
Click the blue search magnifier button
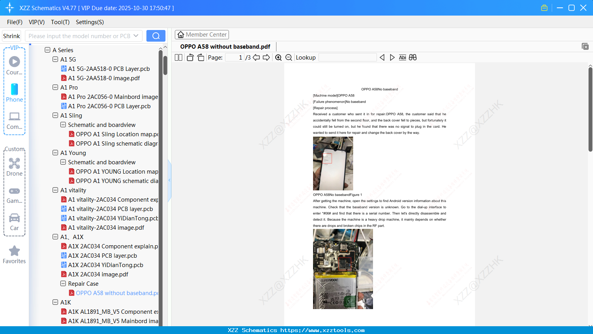tap(156, 36)
